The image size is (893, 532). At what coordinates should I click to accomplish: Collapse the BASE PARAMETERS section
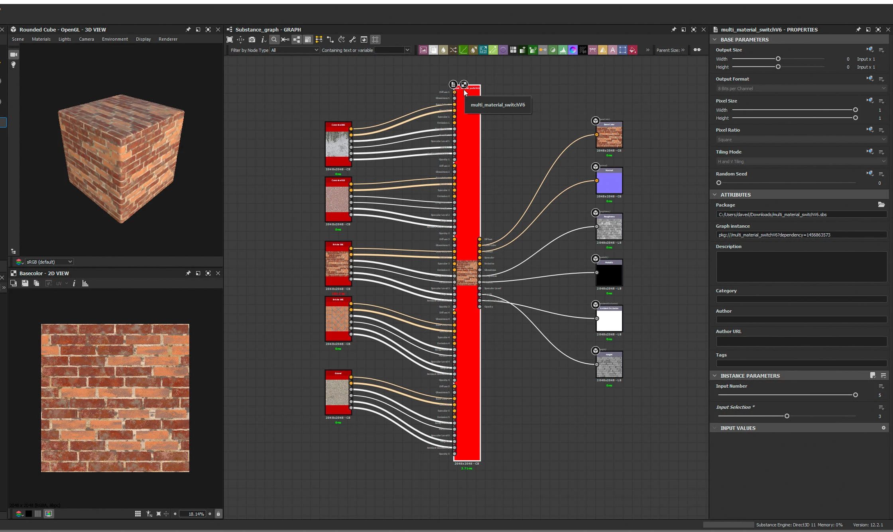tap(715, 39)
